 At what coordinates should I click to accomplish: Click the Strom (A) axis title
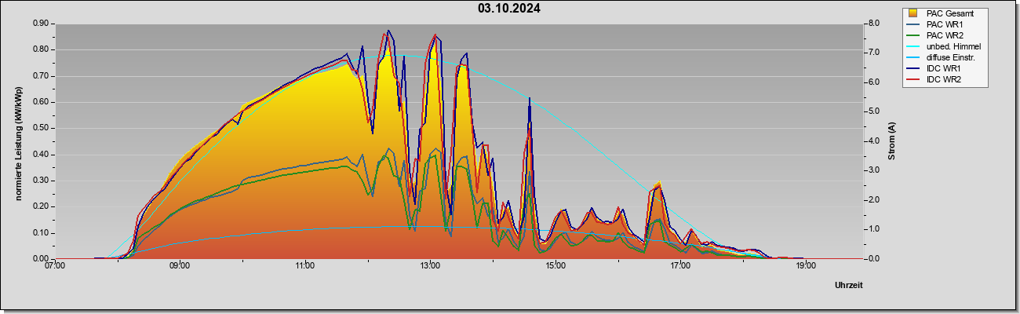tap(891, 141)
